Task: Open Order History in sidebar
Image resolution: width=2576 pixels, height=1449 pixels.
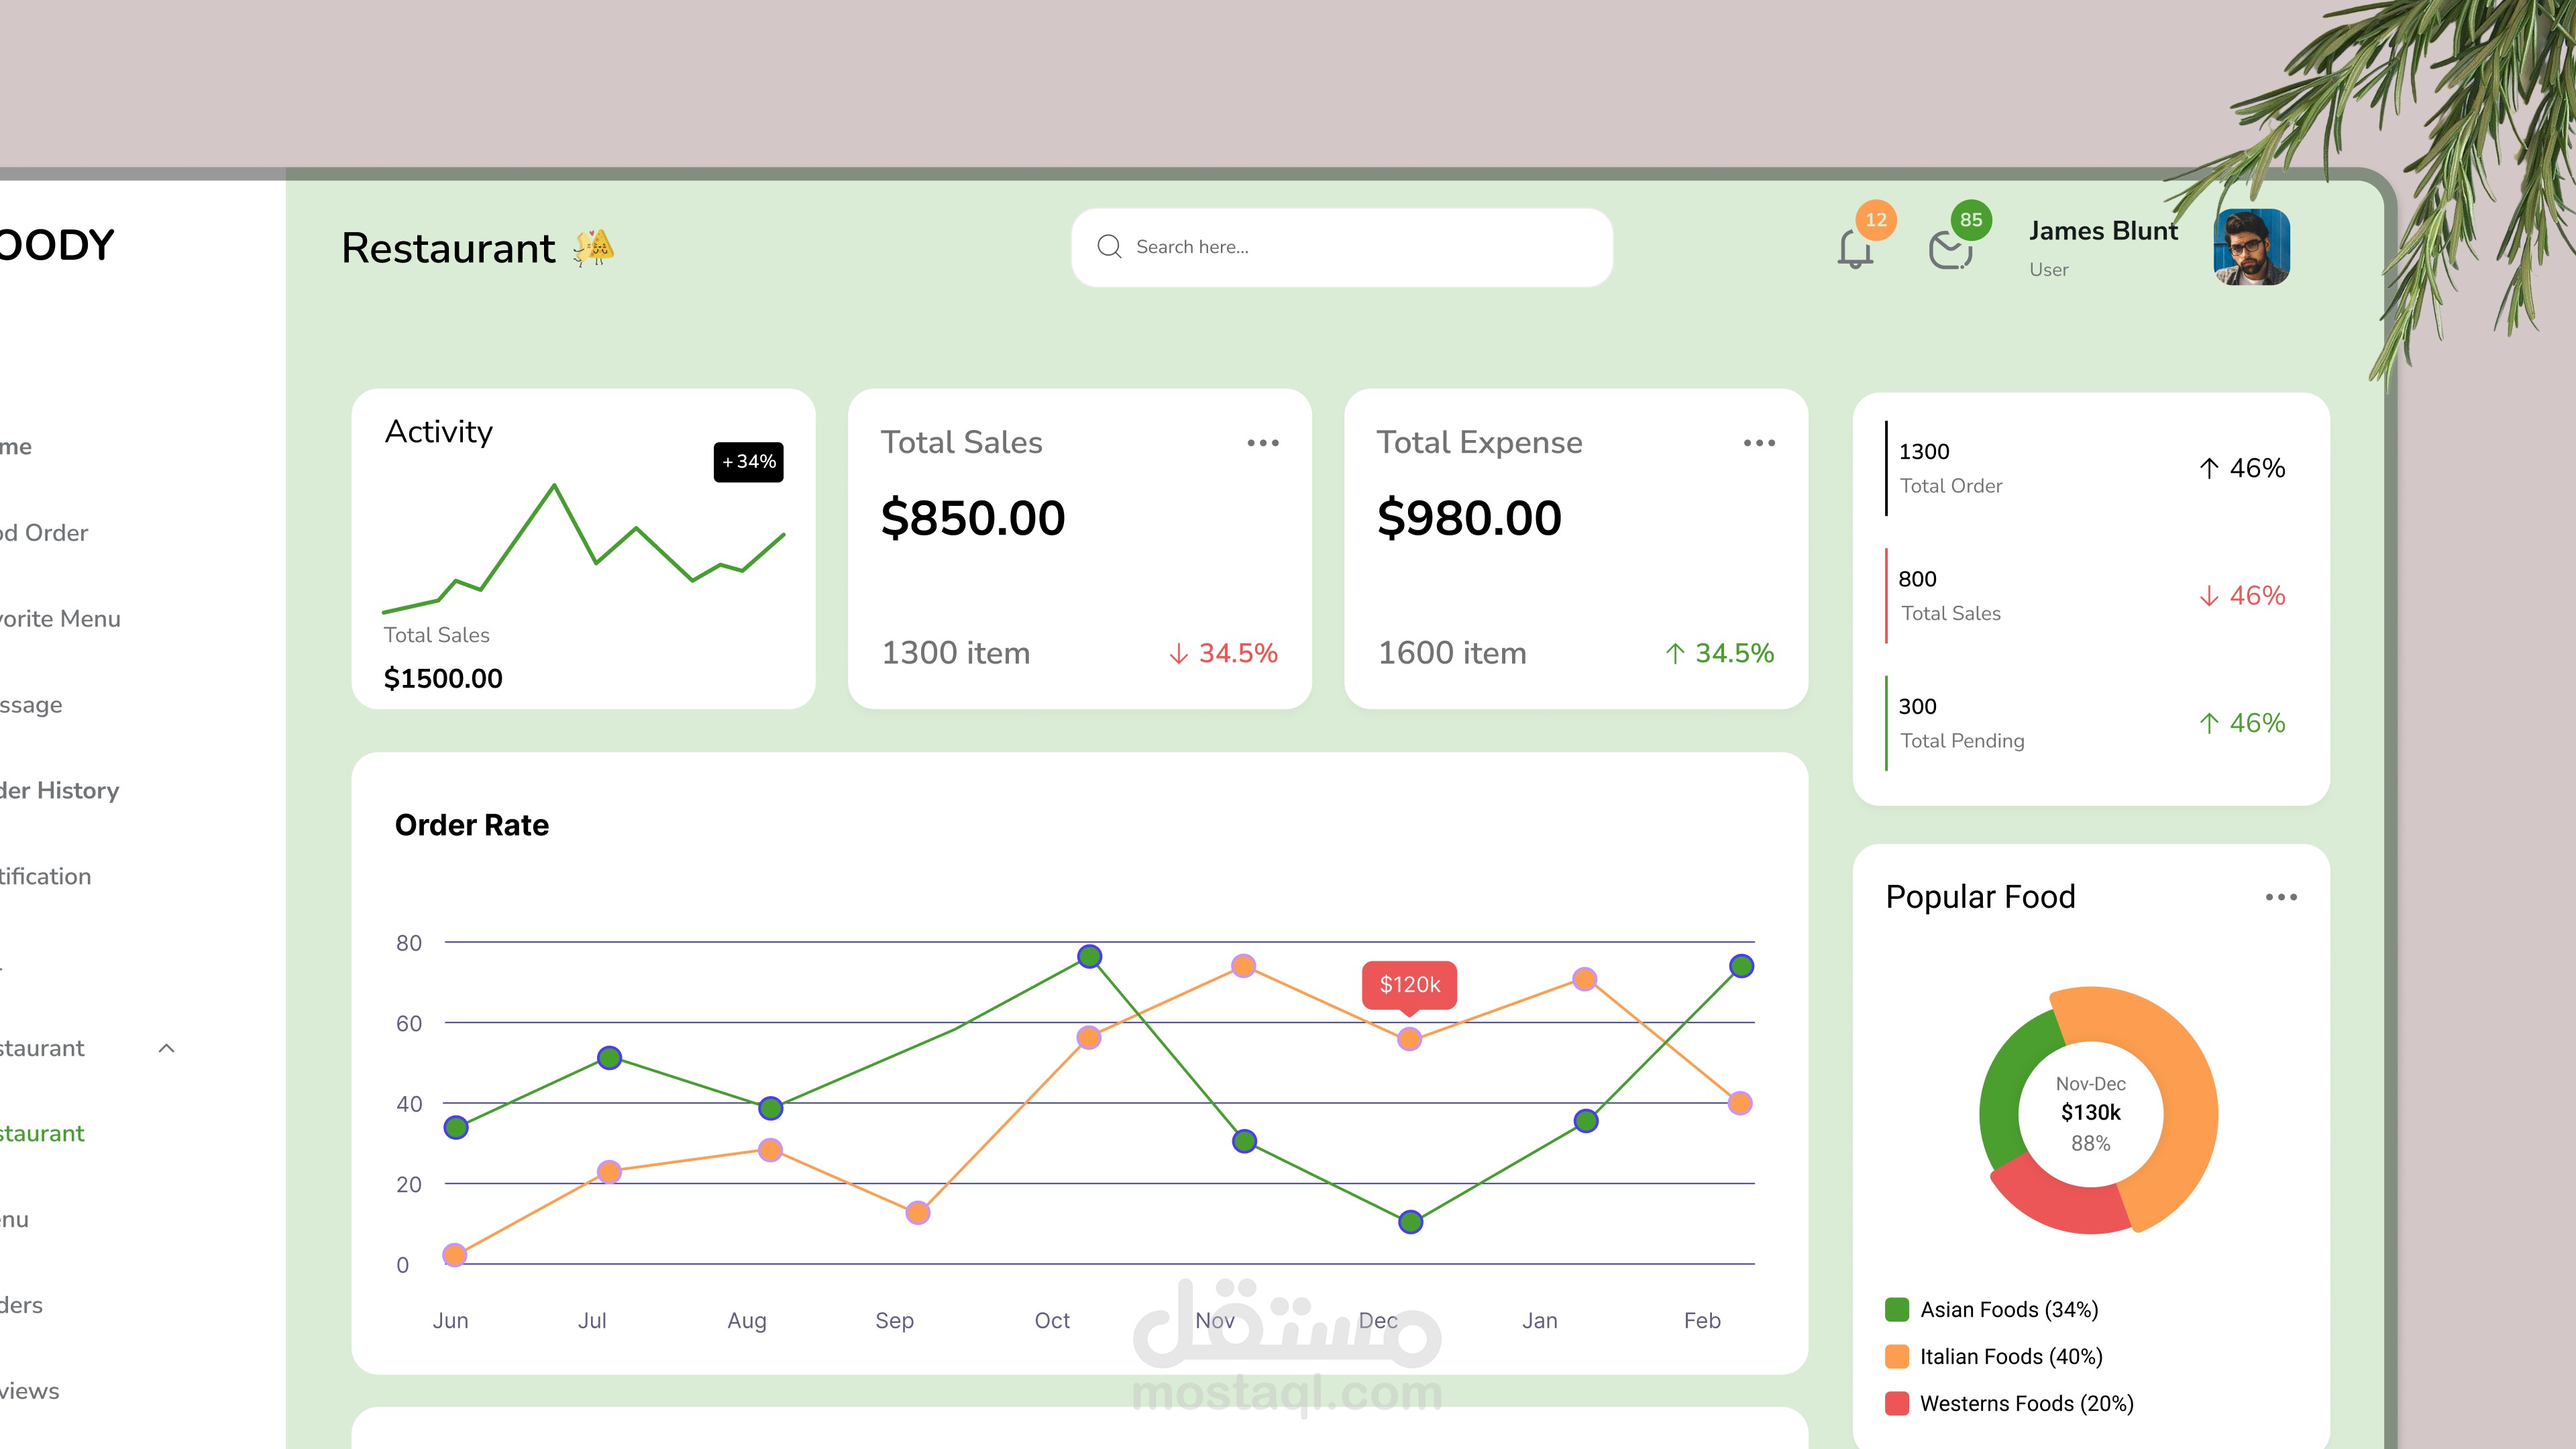Action: 60,790
